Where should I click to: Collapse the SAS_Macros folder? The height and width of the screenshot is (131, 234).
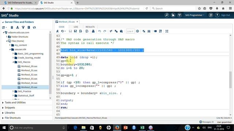pyautogui.click(x=13, y=62)
